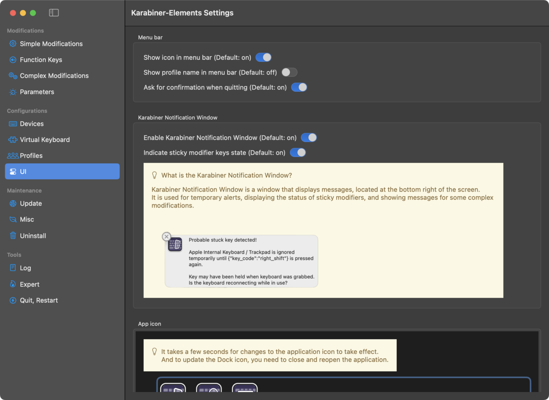Click the Function Keys speaker icon

(x=13, y=60)
